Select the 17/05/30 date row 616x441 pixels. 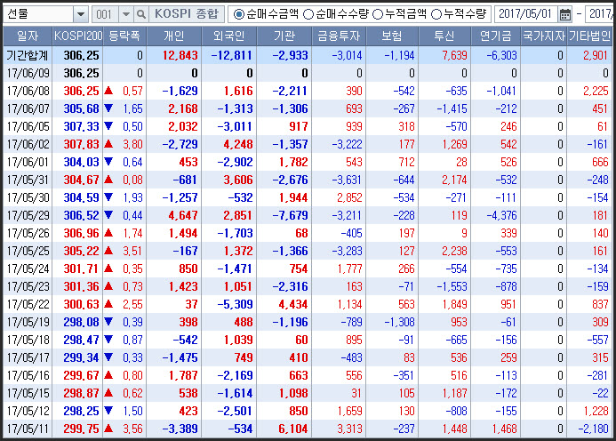[x=308, y=197]
